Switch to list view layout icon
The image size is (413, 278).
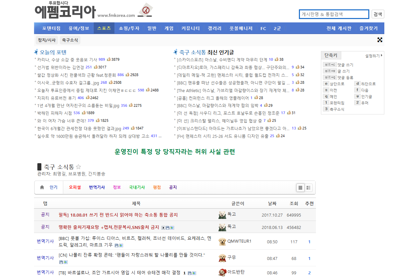(300, 188)
